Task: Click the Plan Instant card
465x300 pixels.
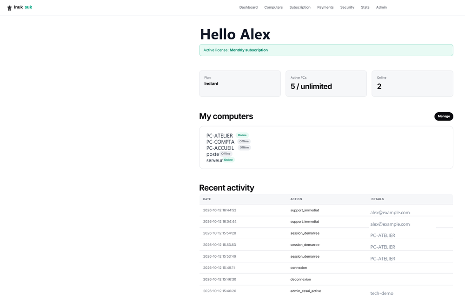Action: [240, 83]
